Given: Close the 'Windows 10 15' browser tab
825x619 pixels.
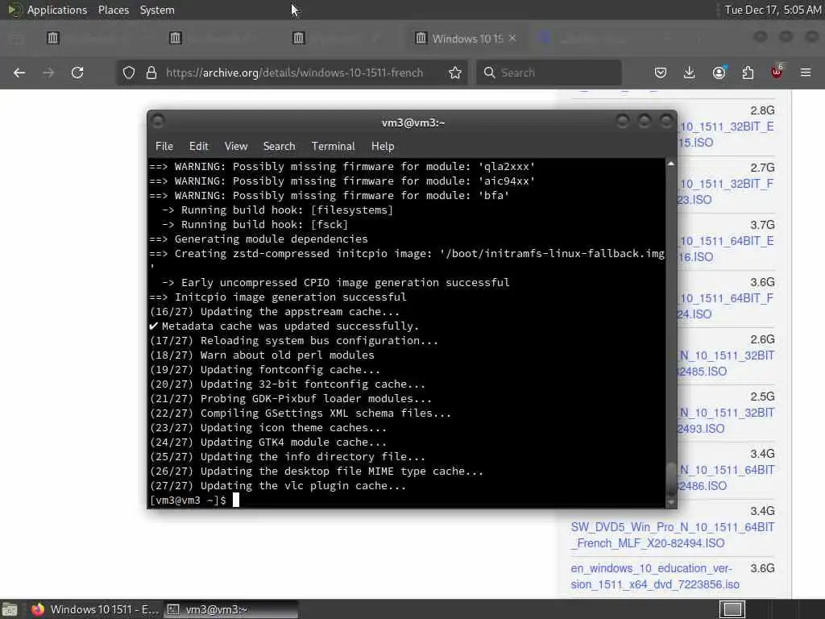Looking at the screenshot, I should click(512, 38).
